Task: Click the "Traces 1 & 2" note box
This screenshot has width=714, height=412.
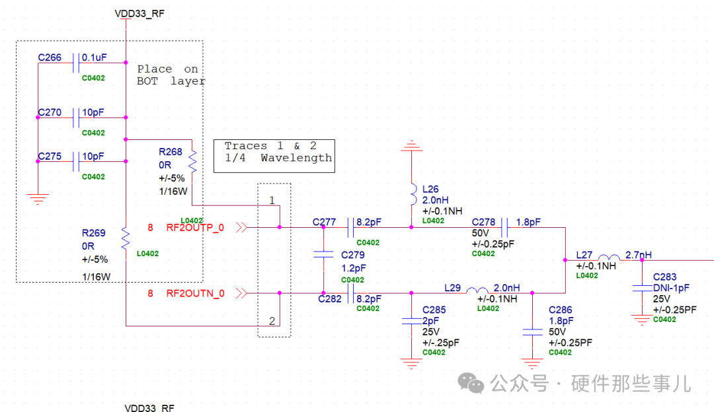Action: pos(274,155)
